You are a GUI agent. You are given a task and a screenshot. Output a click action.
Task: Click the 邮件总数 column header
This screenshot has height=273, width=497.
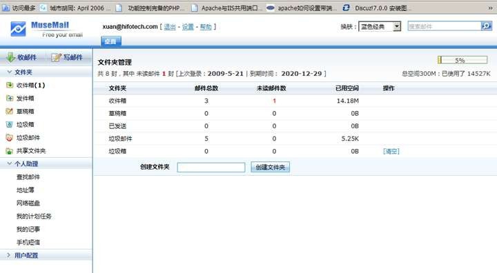(x=206, y=88)
